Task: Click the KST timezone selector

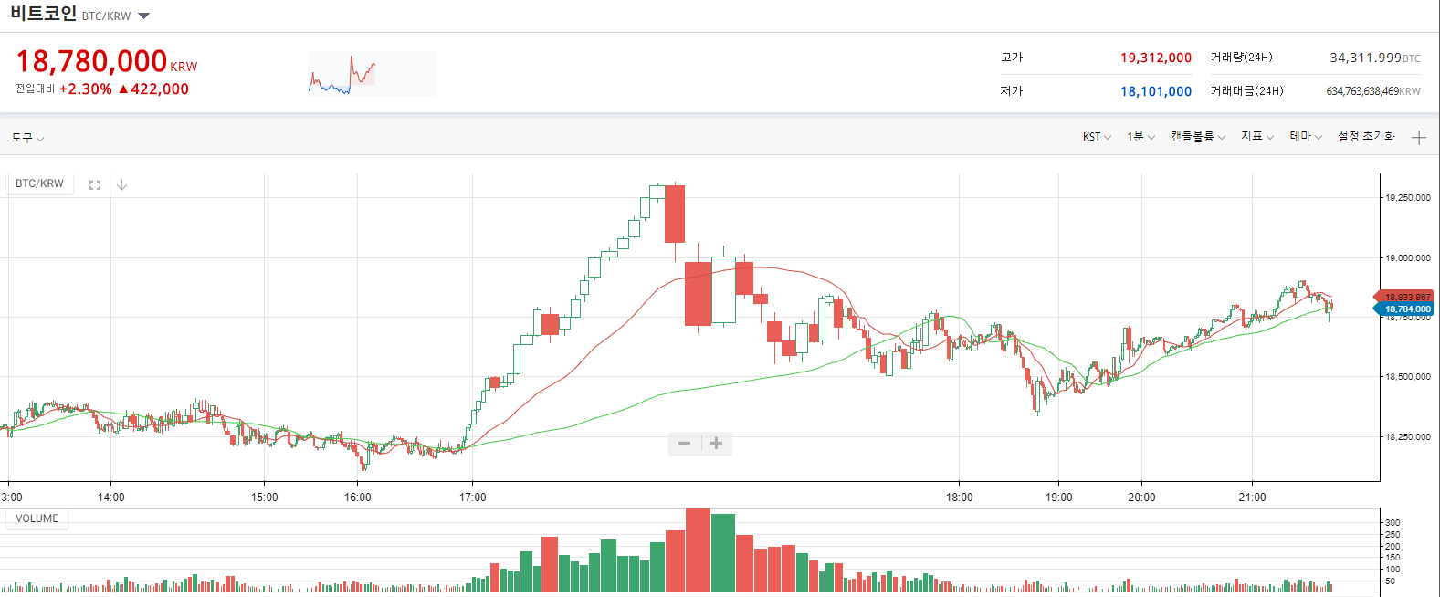Action: pos(1094,136)
